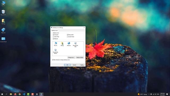170x96 pixels.
Task: Pick Recycle Bin (full) icon in dialog
Action: (75, 45)
